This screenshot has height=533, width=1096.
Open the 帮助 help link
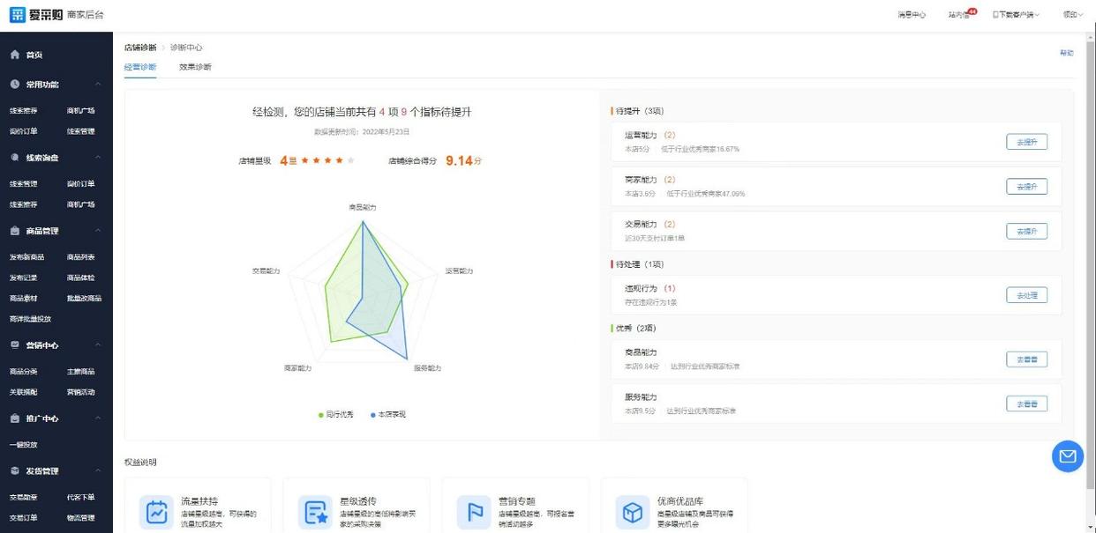pyautogui.click(x=1066, y=53)
